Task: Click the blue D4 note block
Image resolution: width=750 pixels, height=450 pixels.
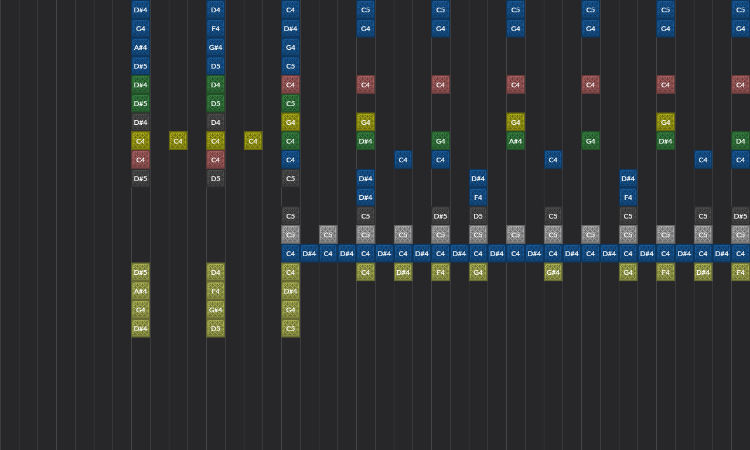Action: click(x=216, y=10)
